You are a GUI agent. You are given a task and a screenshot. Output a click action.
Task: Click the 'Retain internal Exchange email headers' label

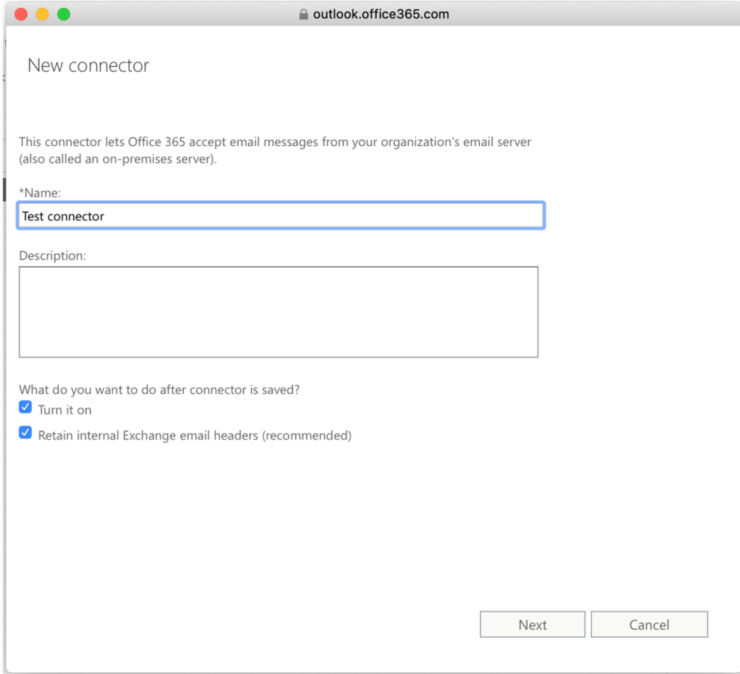[194, 435]
